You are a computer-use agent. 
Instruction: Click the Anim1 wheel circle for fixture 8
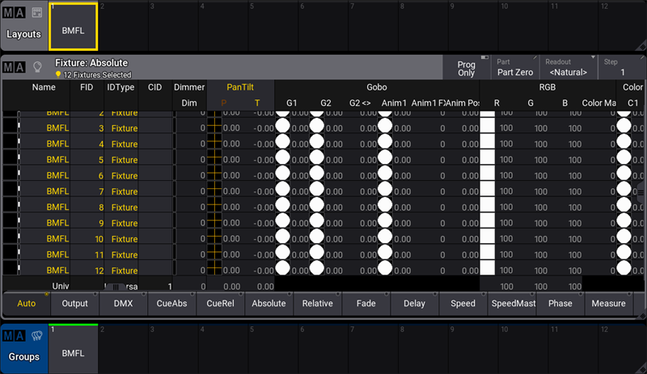coord(385,208)
